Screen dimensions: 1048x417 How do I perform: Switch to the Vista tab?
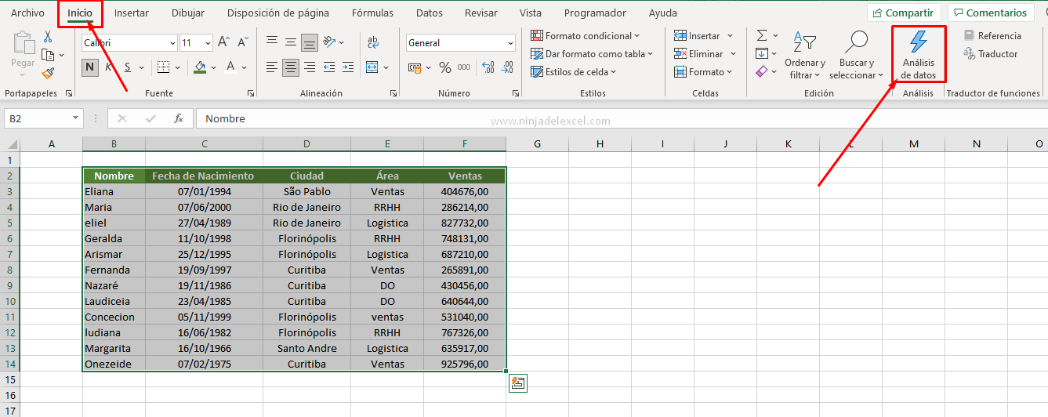[x=531, y=13]
